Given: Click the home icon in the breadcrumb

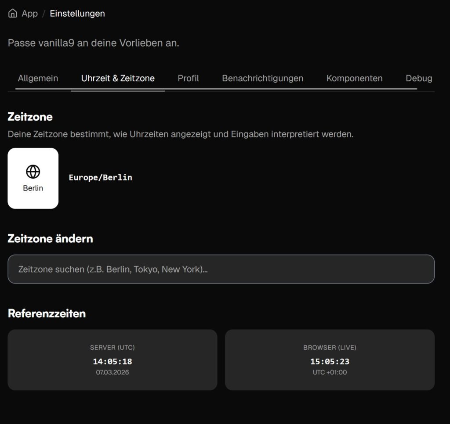Looking at the screenshot, I should click(13, 14).
